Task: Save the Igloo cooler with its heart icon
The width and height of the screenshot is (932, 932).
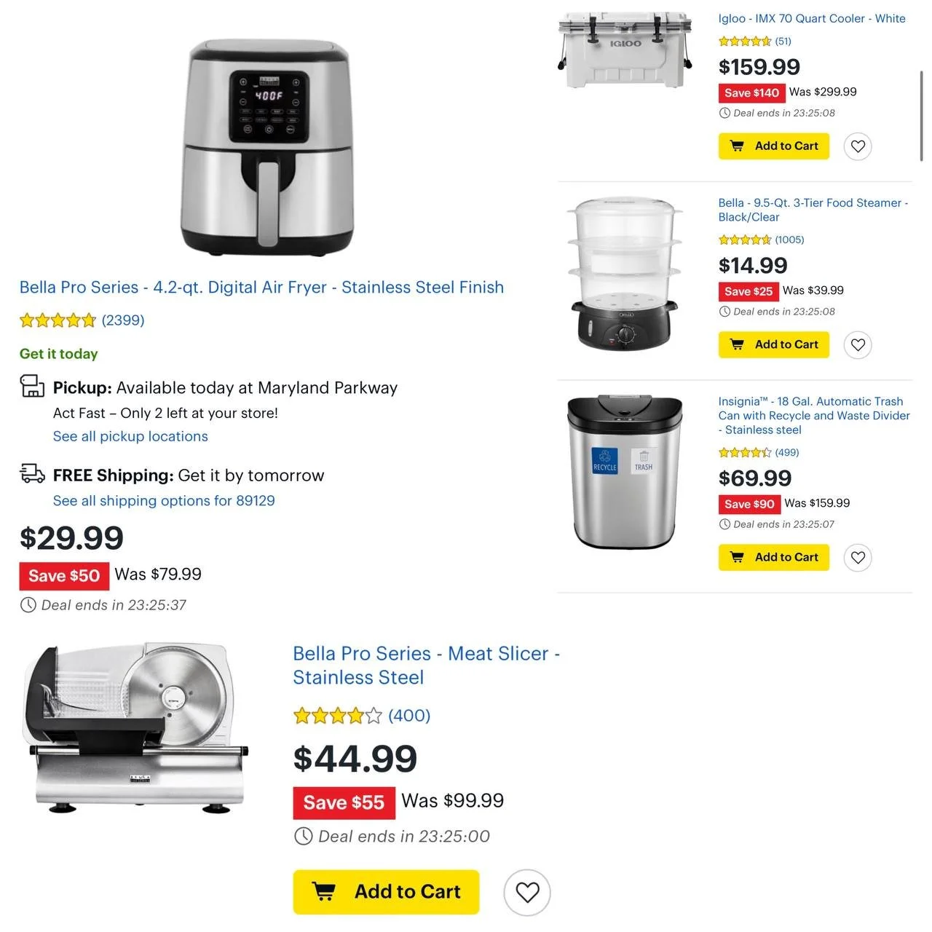Action: [858, 146]
